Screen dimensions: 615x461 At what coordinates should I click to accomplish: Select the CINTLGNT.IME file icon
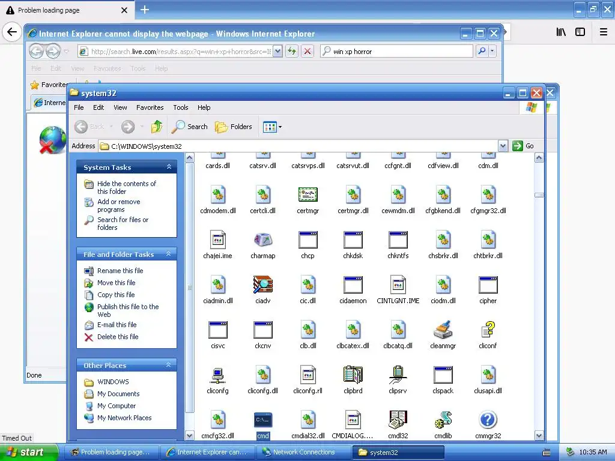[x=398, y=285]
